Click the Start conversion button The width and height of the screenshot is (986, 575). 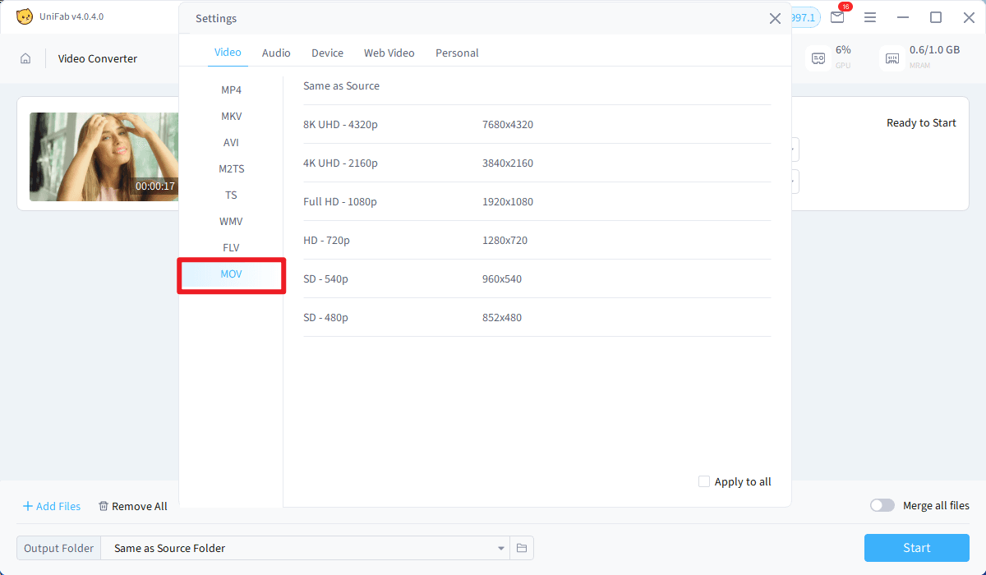(x=916, y=548)
